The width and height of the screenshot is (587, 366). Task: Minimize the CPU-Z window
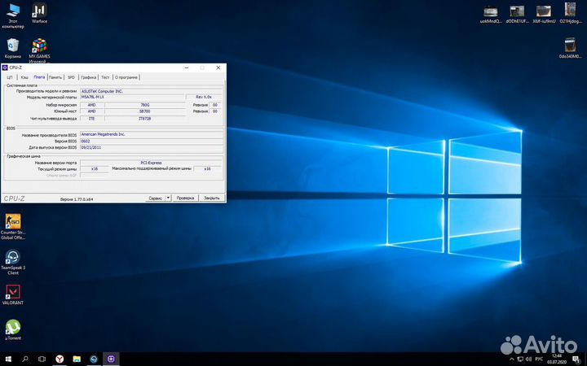tap(187, 68)
